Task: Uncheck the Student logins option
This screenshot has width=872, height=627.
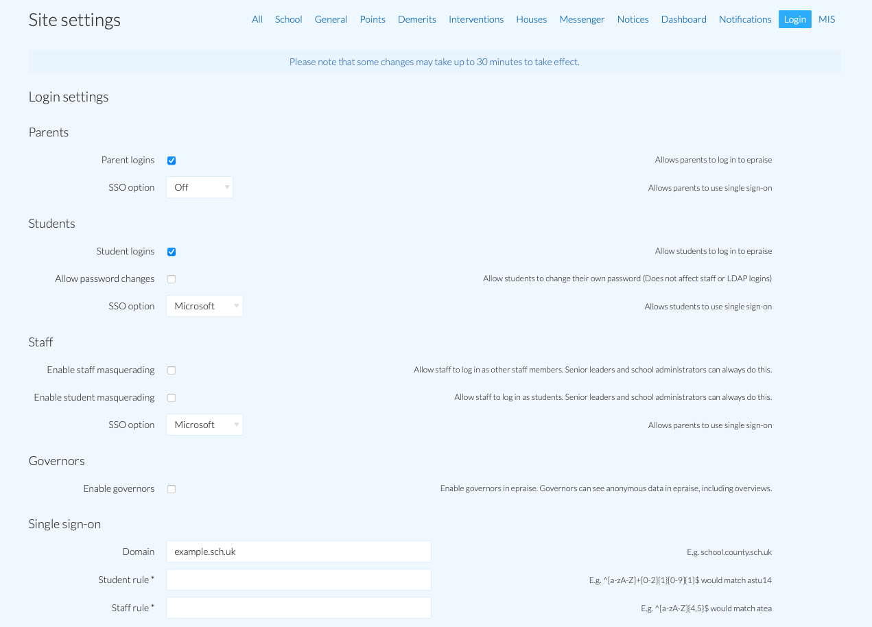Action: point(171,251)
